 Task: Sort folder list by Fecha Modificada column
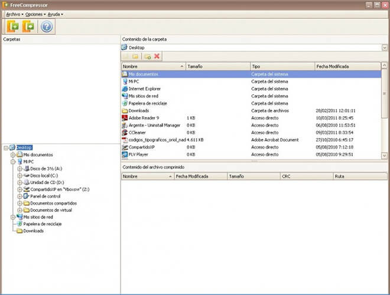point(347,66)
